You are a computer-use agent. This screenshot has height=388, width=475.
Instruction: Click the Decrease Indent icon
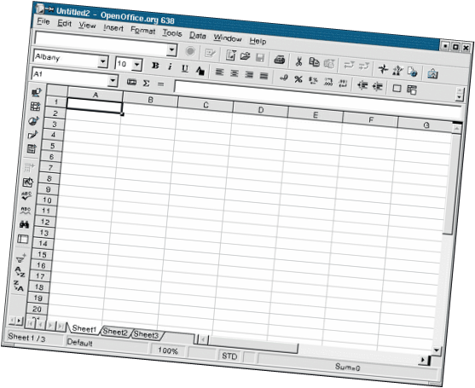tap(362, 85)
